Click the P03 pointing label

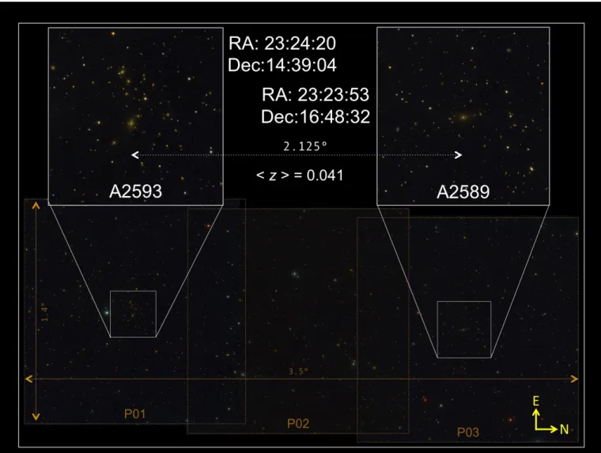[x=468, y=432]
